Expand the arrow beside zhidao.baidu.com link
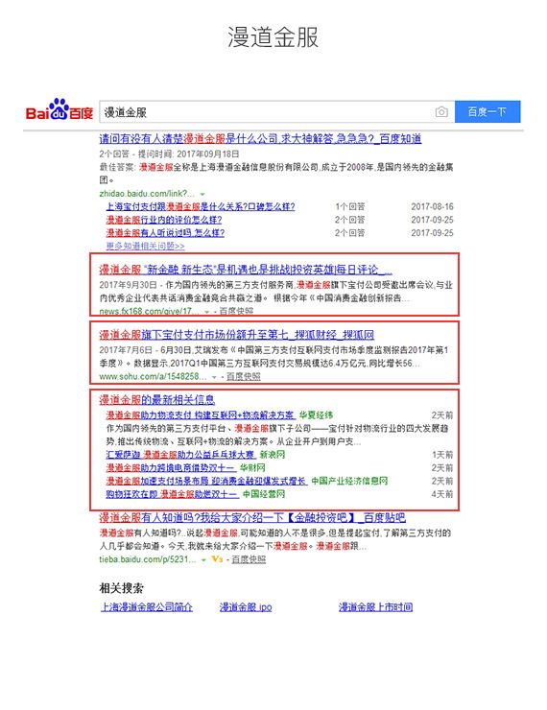547x710 pixels. tap(202, 194)
